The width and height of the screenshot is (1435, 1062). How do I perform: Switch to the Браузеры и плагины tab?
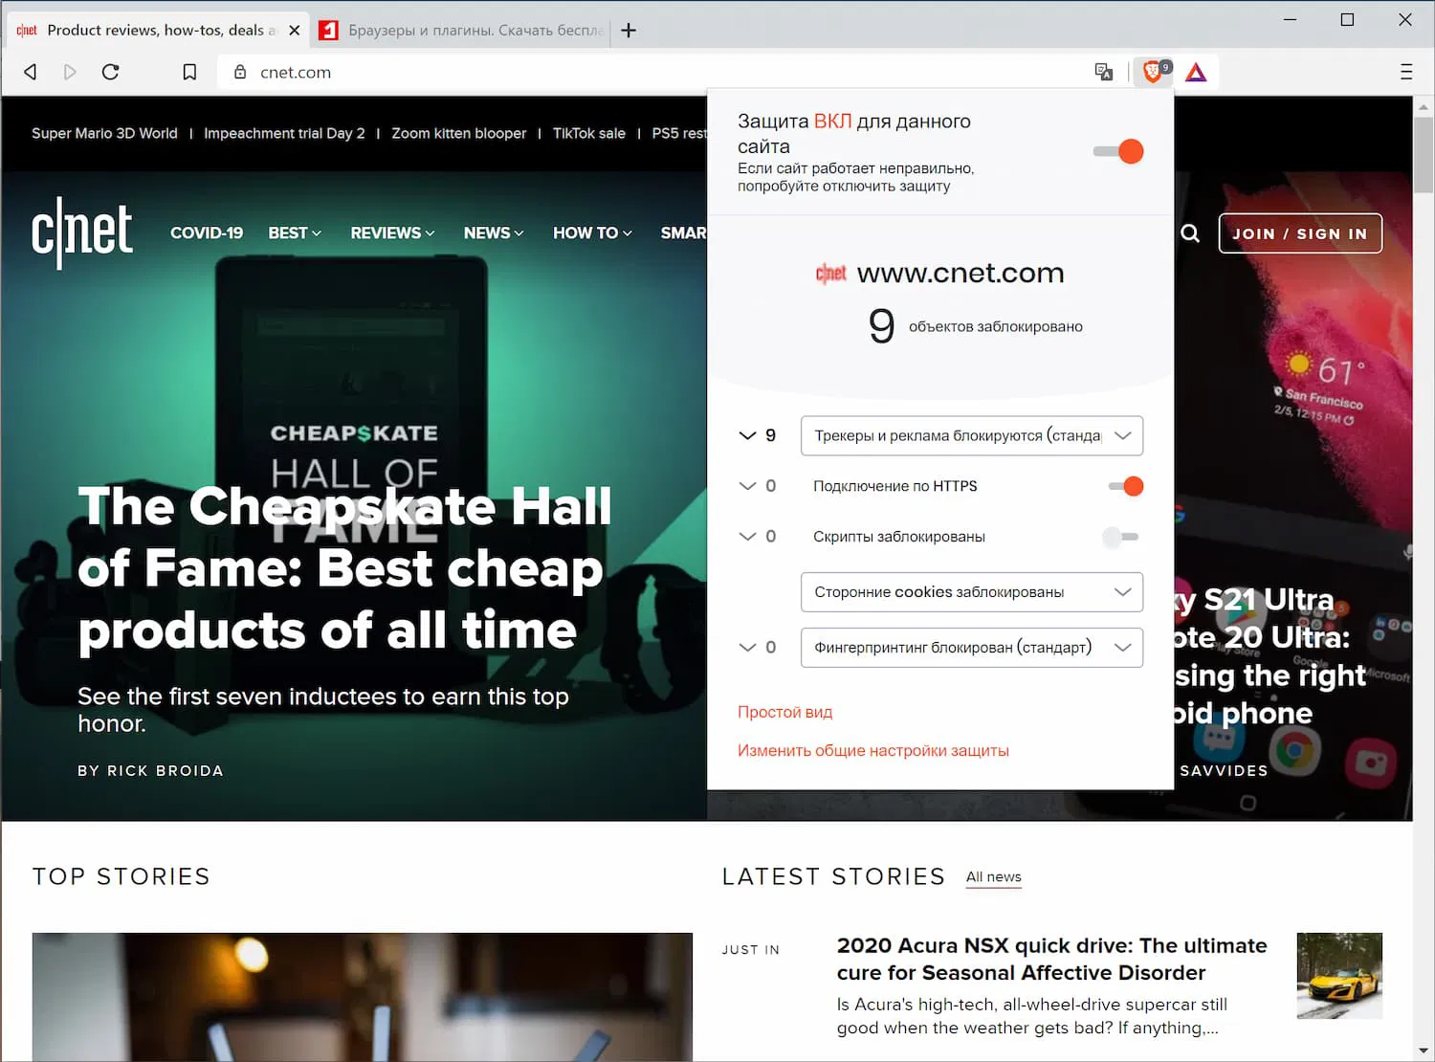tap(461, 31)
